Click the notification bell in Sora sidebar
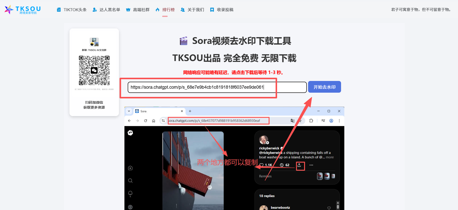This screenshot has width=458, height=210. (130, 194)
